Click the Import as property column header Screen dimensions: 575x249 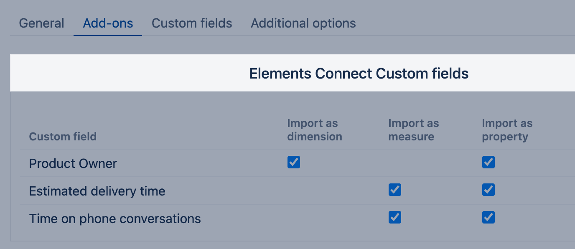tap(507, 130)
